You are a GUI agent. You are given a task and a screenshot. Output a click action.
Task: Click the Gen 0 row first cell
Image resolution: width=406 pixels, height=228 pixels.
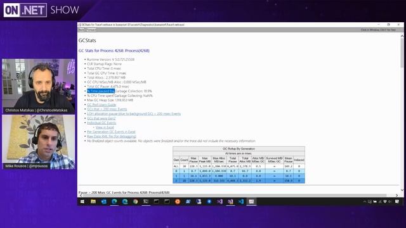point(176,171)
